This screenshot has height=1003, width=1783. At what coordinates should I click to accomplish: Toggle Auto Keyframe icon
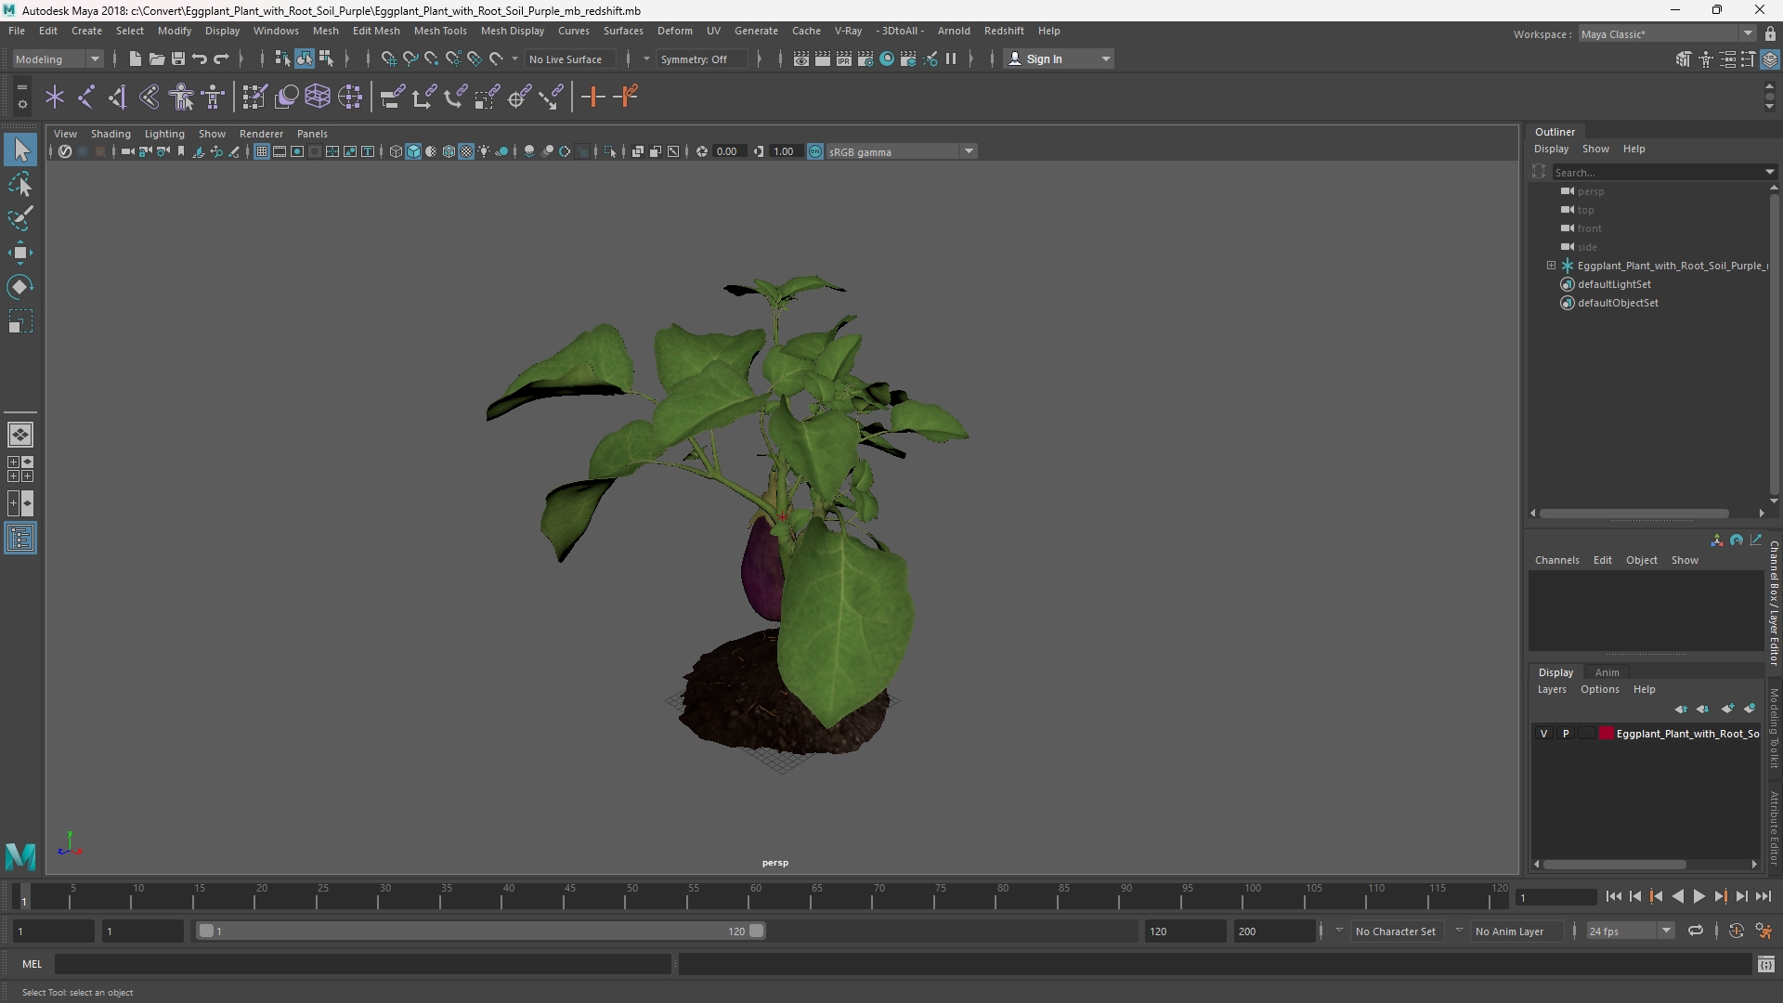[x=1737, y=931]
